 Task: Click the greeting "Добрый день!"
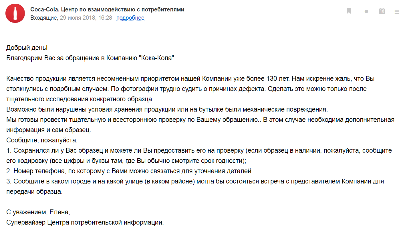pyautogui.click(x=27, y=48)
